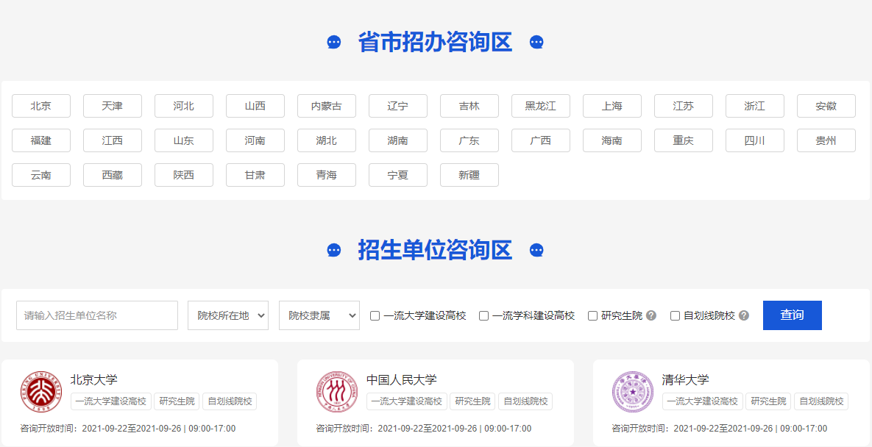This screenshot has height=447, width=872.
Task: Click the Renmin University of China logo
Action: (x=337, y=392)
